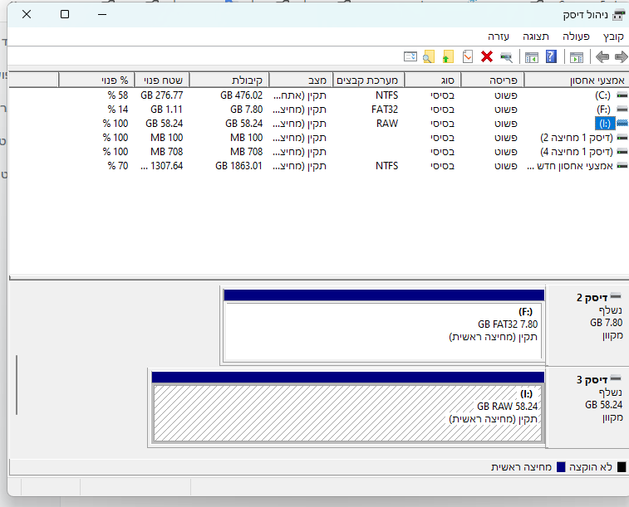The height and width of the screenshot is (507, 629).
Task: Click the red X delete icon
Action: 487,57
